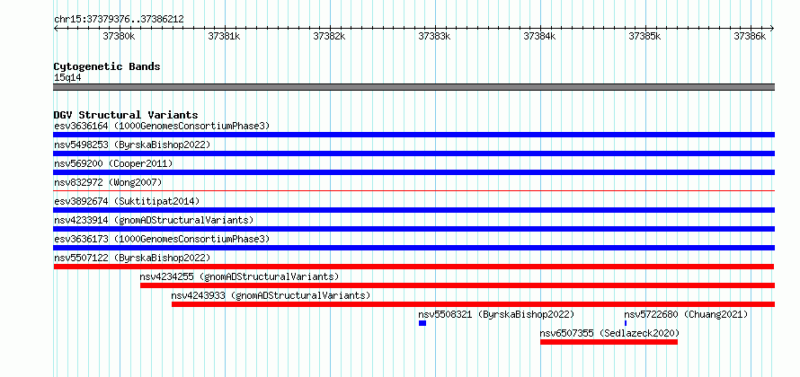
Task: Click ruler position 37381k
Action: [x=224, y=36]
